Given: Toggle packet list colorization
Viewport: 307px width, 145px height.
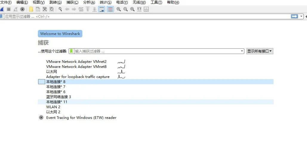Looking at the screenshot, I should point(110,9).
